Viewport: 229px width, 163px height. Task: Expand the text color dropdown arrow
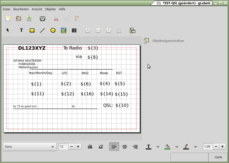pos(158,147)
